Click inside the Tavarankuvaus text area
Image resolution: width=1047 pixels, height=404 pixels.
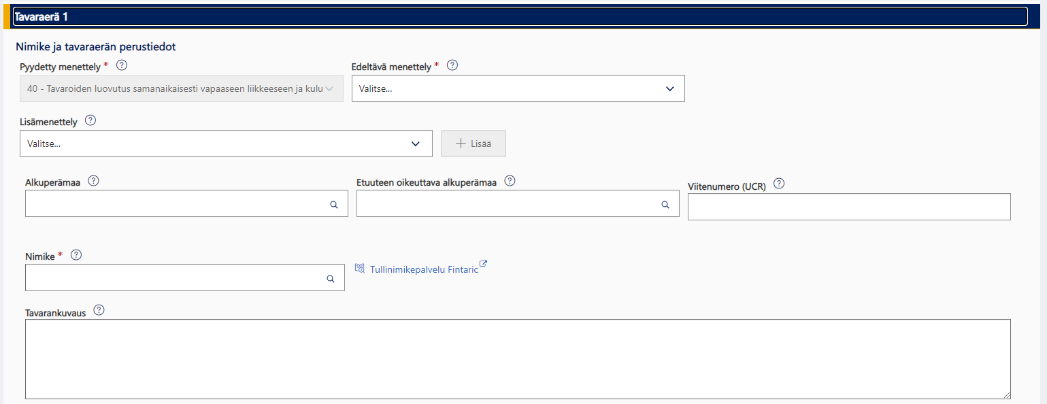click(517, 358)
